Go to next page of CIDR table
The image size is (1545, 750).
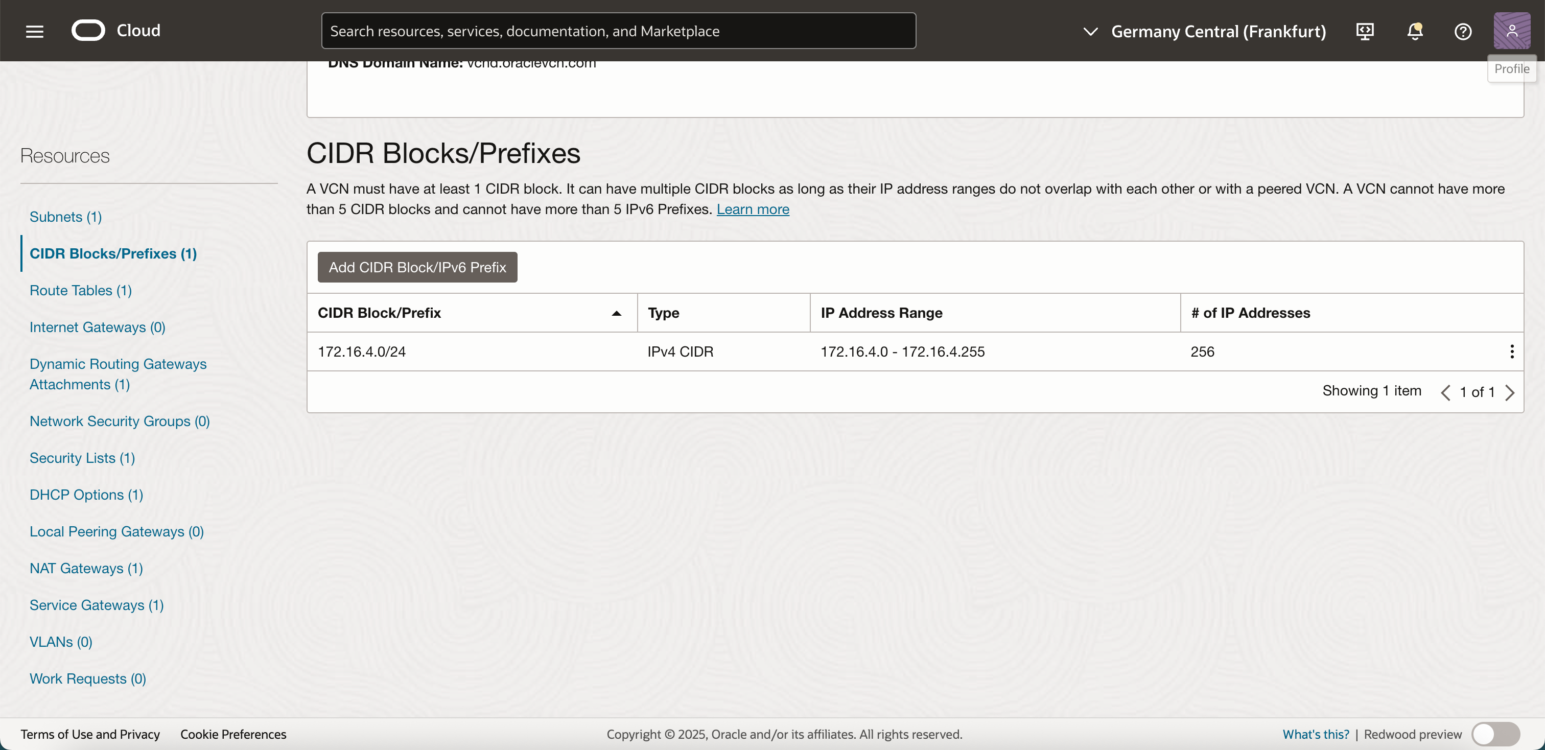1510,393
